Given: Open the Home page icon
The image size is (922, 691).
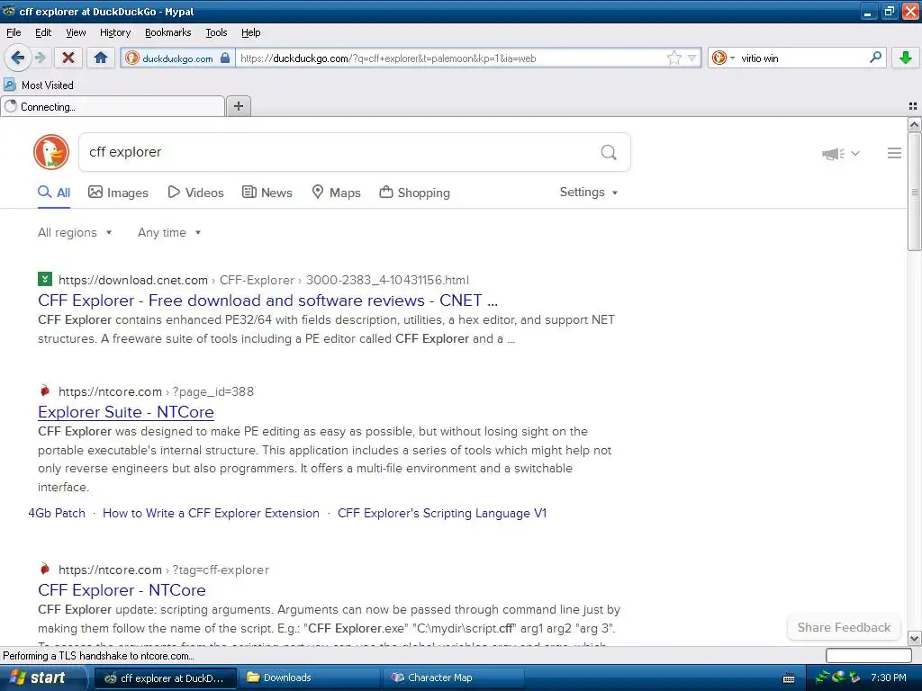Looking at the screenshot, I should coord(101,58).
